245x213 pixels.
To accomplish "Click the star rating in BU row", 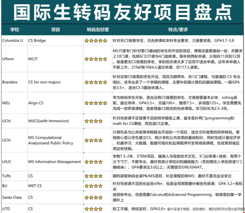I will 93,186.
